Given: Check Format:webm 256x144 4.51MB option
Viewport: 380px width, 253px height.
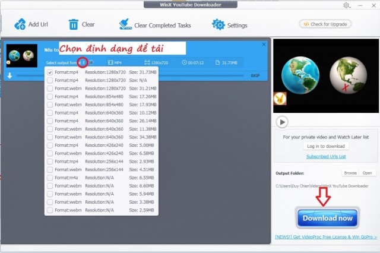Looking at the screenshot, I should pos(50,170).
